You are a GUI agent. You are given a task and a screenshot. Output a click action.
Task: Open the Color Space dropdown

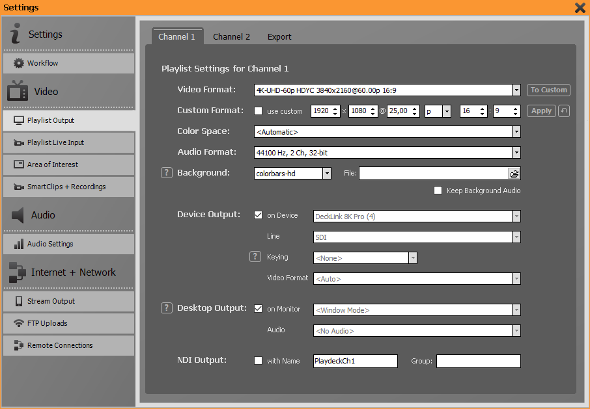pos(516,132)
